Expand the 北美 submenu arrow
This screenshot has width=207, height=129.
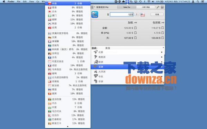coord(162,52)
